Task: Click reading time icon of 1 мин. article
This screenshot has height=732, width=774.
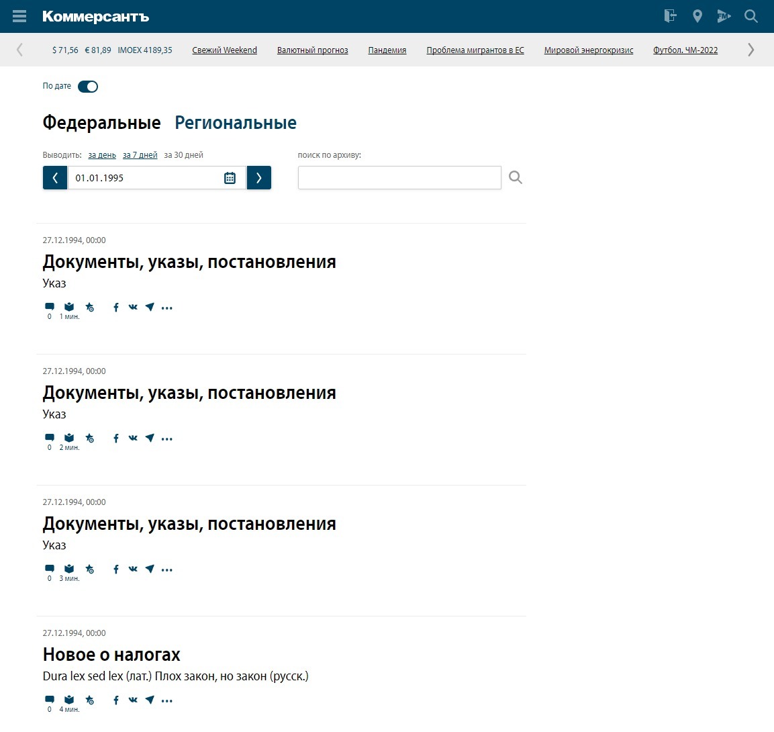Action: 69,307
